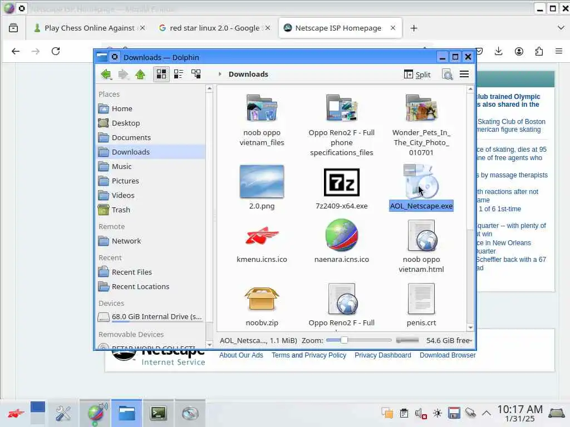Select Downloads in the Places panel

(x=151, y=152)
